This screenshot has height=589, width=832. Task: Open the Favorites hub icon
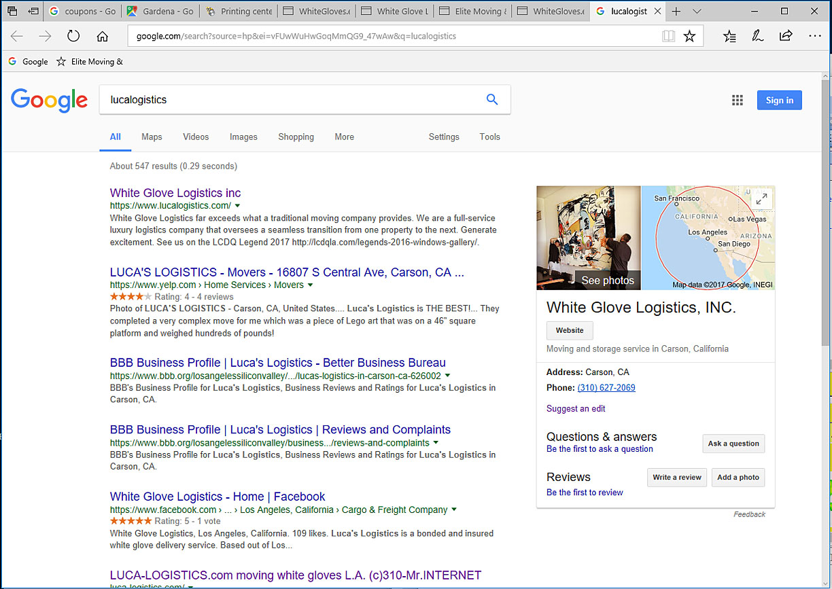[729, 36]
